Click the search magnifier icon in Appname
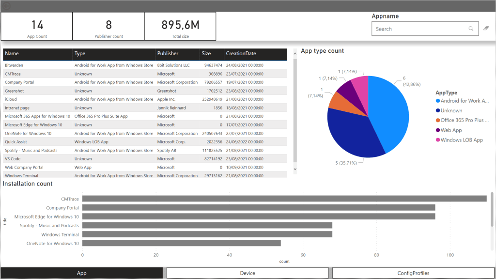This screenshot has height=279, width=496. click(x=471, y=29)
